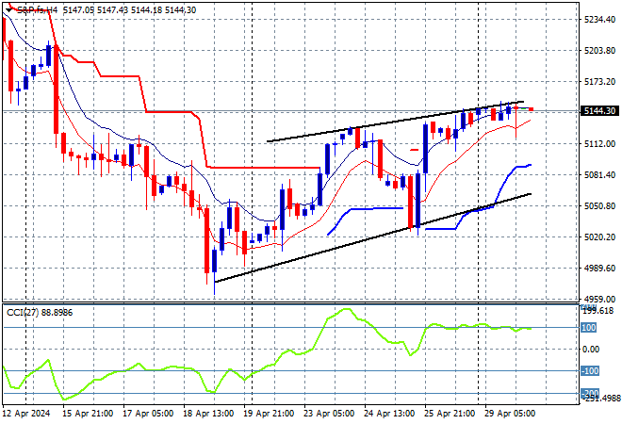Click the CCI(27) 88.8986 indicator label
622x424 pixels.
[40, 313]
